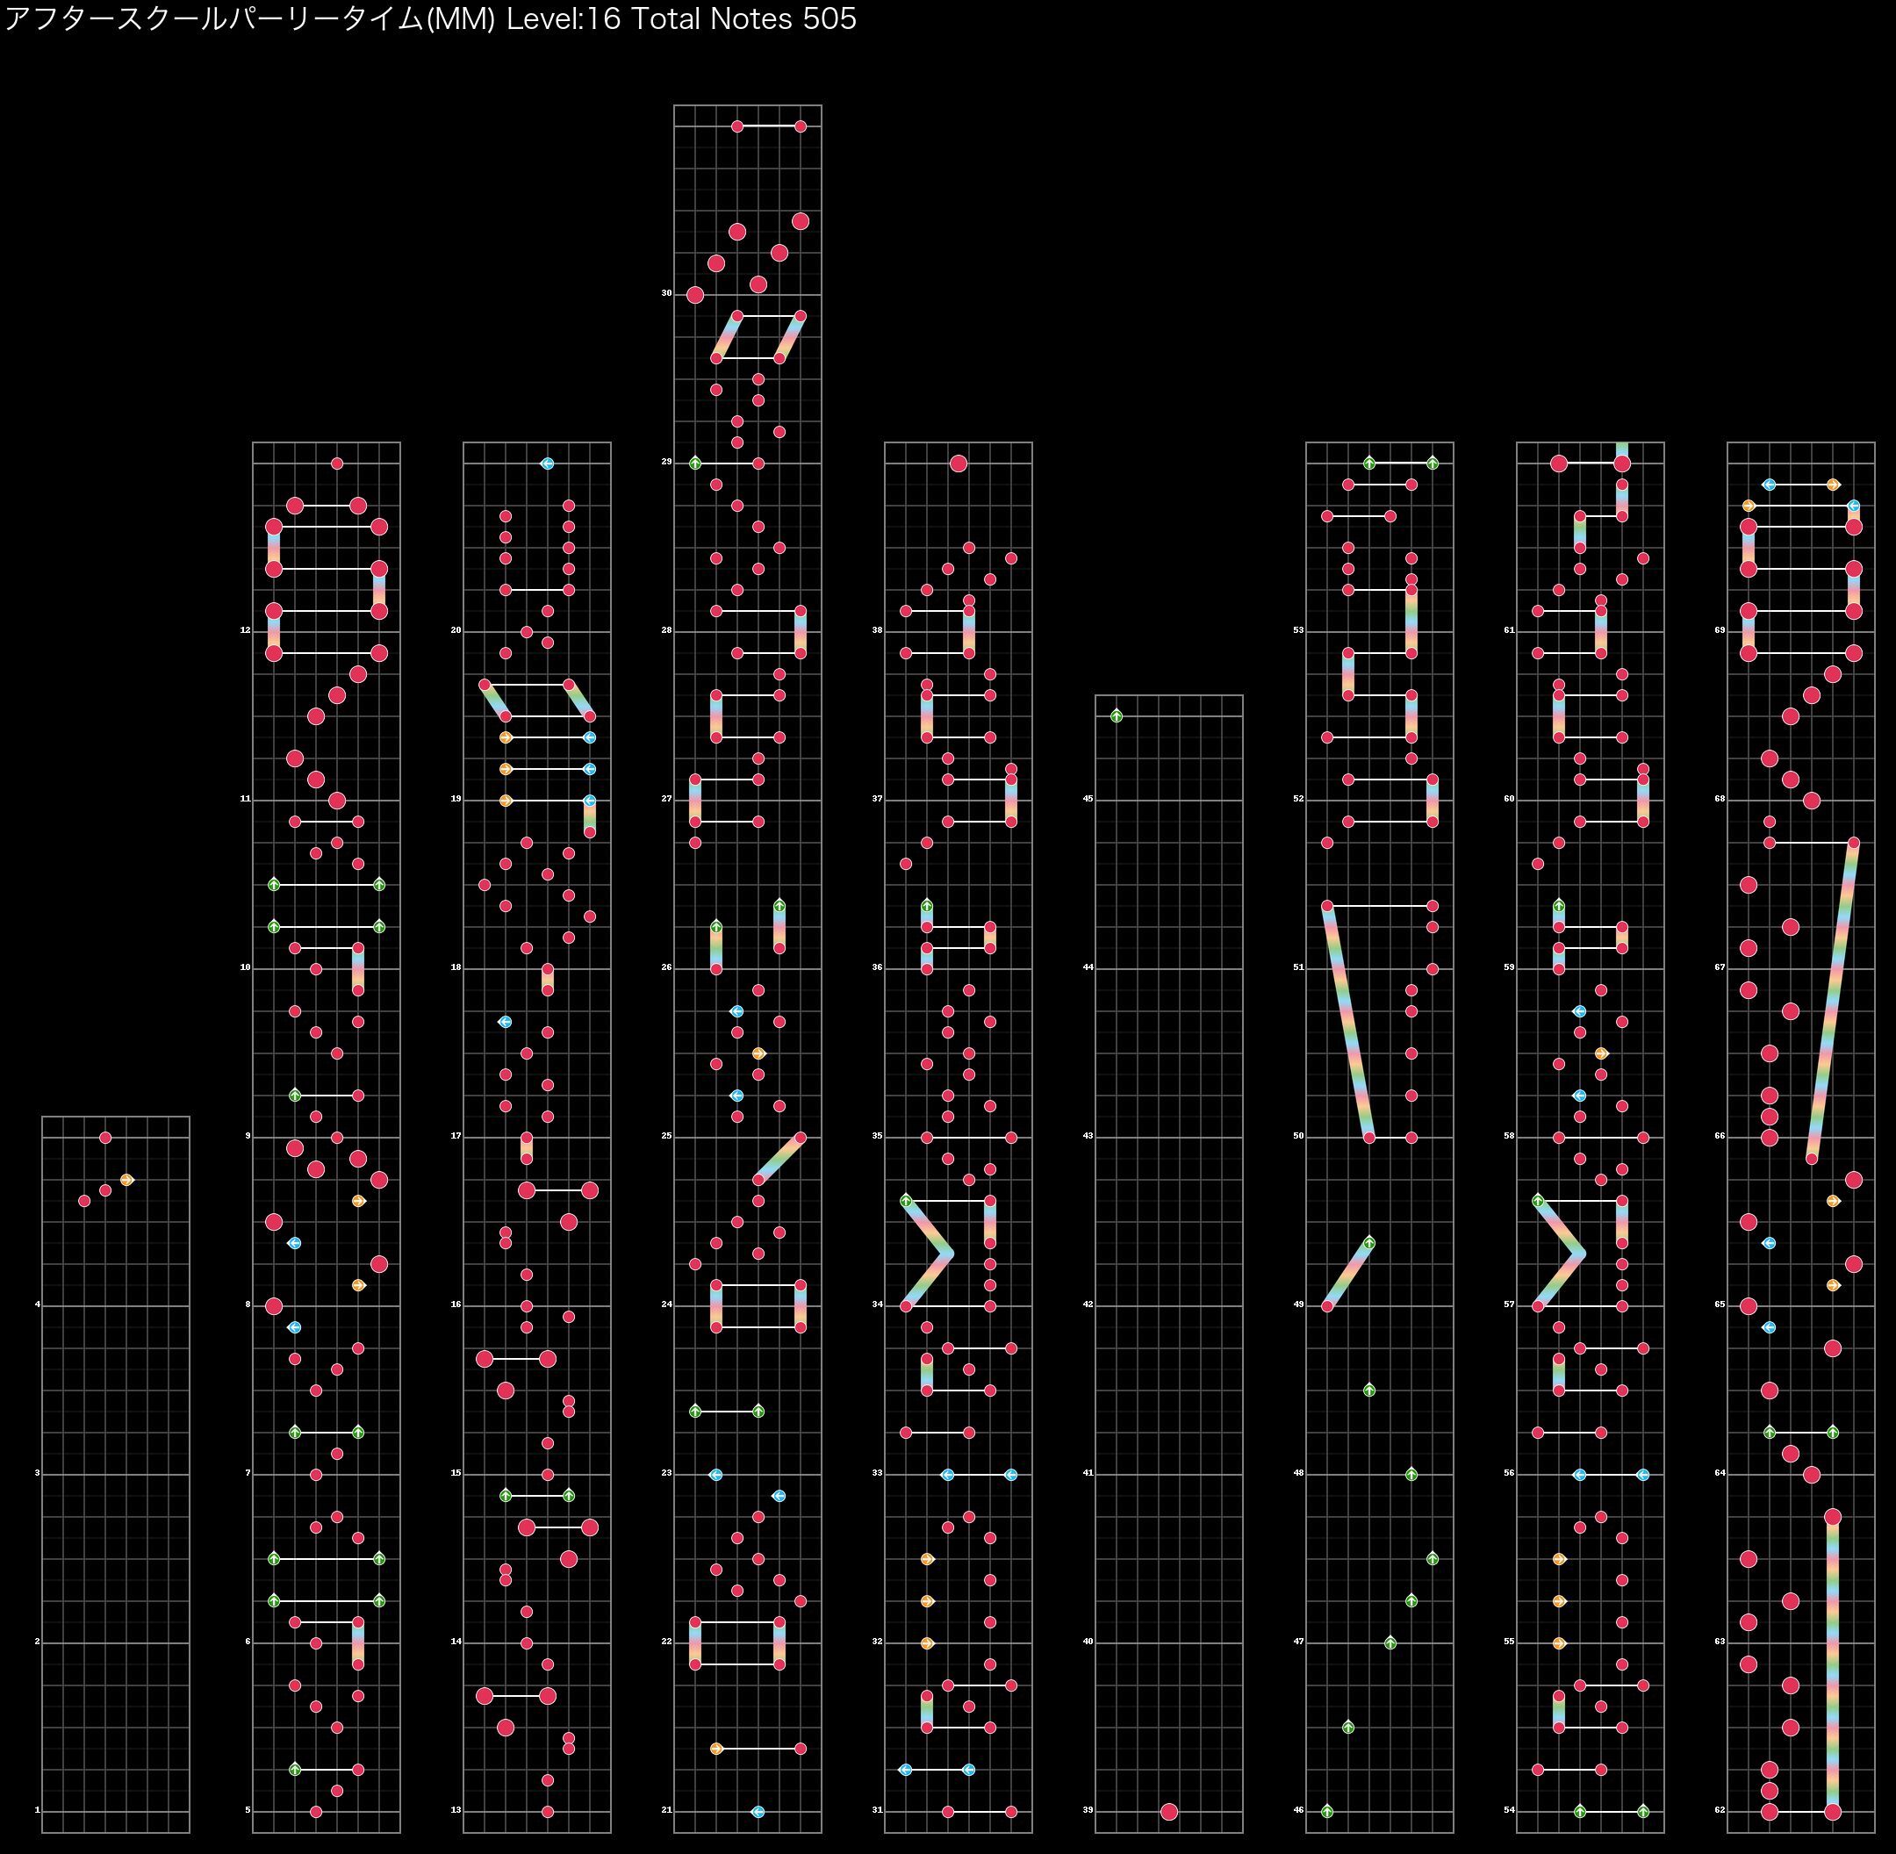Select the green up-arrow note at measure 46
This screenshot has width=1896, height=1854.
coord(1326,1811)
